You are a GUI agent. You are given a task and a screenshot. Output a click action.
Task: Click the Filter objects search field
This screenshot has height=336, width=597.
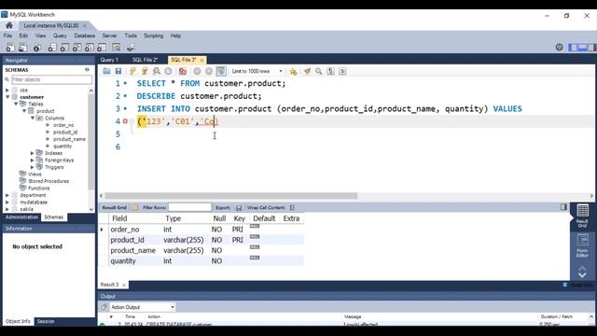52,79
